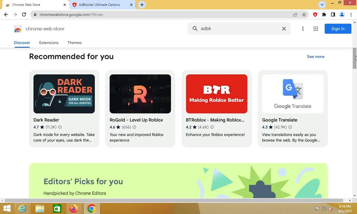
Task: Click the share page icon in address bar
Action: (x=295, y=14)
